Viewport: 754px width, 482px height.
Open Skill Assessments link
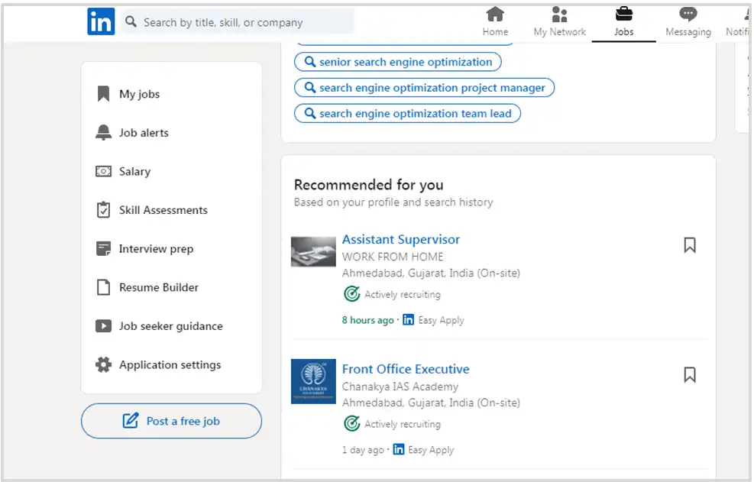(x=163, y=210)
